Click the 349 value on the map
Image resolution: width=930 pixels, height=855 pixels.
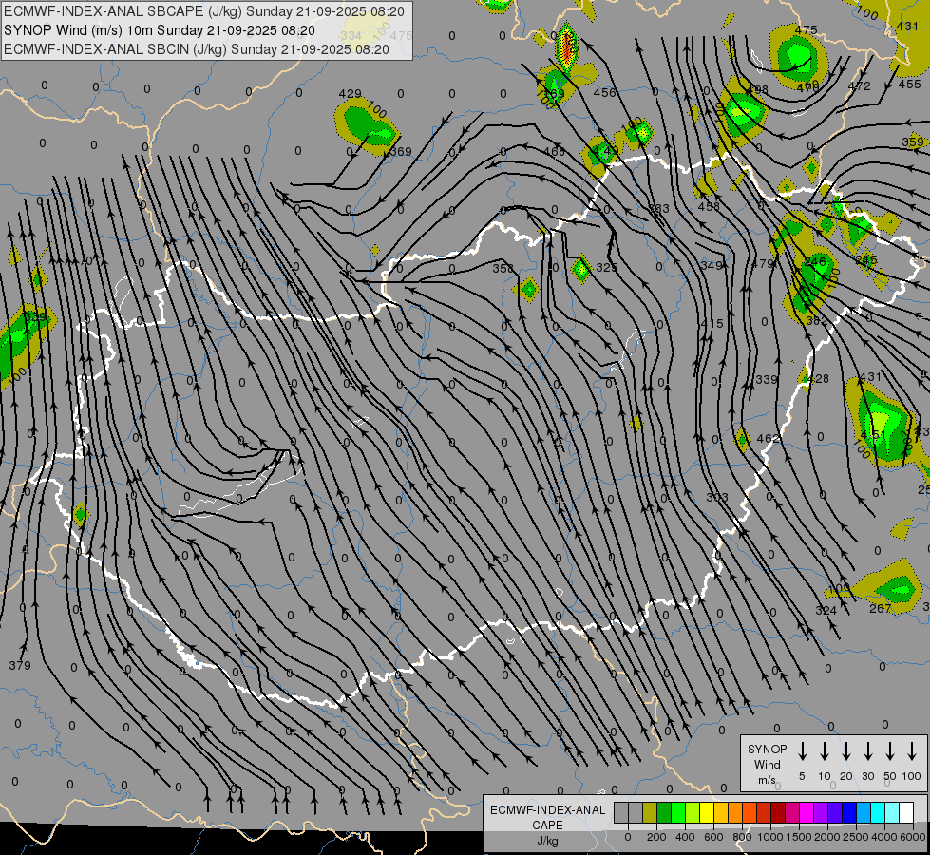tap(712, 265)
